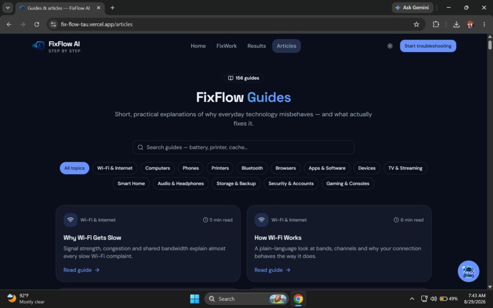Click the address bar URL
This screenshot has width=493, height=308.
(97, 24)
